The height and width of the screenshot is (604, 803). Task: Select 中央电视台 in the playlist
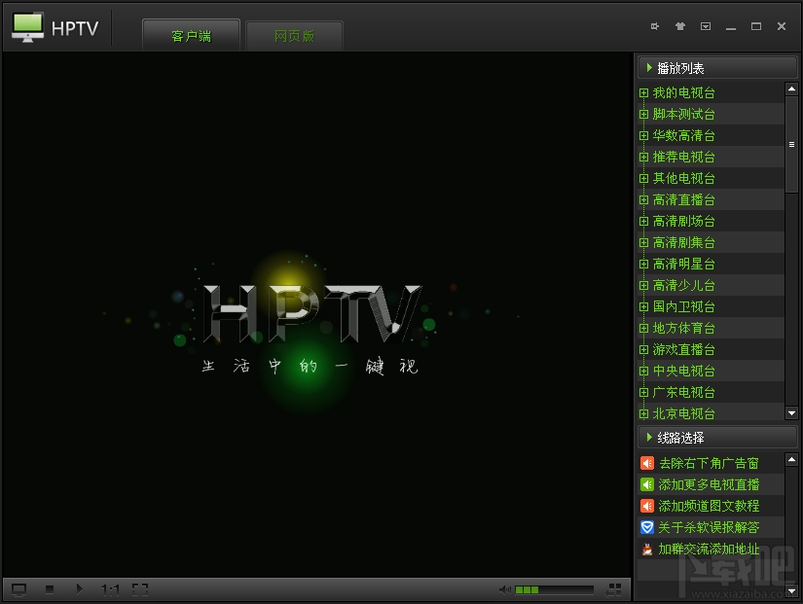[x=683, y=372]
